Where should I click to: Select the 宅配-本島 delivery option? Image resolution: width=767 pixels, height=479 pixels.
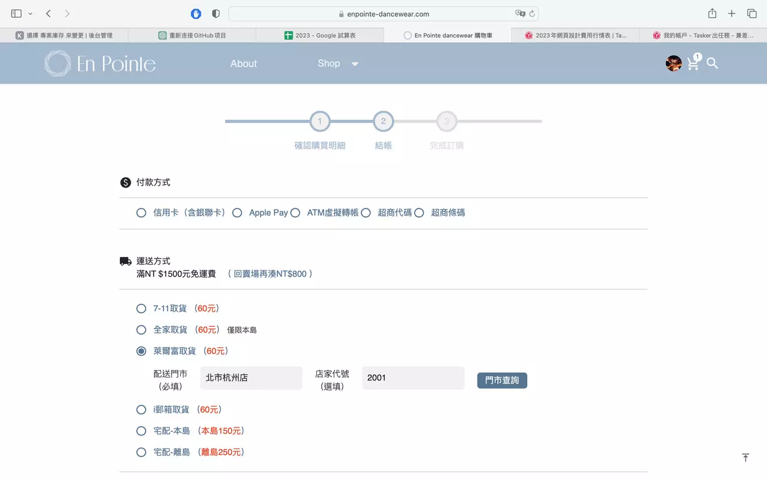click(141, 431)
